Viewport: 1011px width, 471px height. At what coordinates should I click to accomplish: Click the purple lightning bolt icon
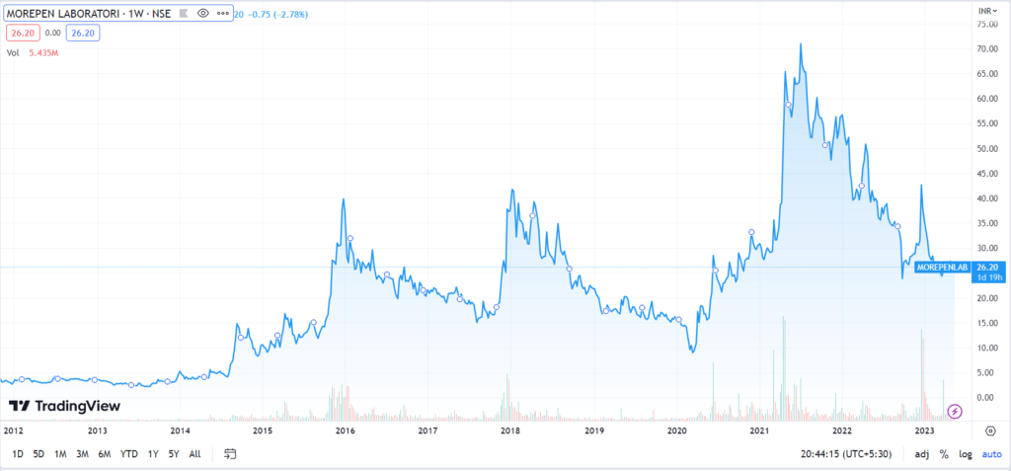tap(954, 411)
